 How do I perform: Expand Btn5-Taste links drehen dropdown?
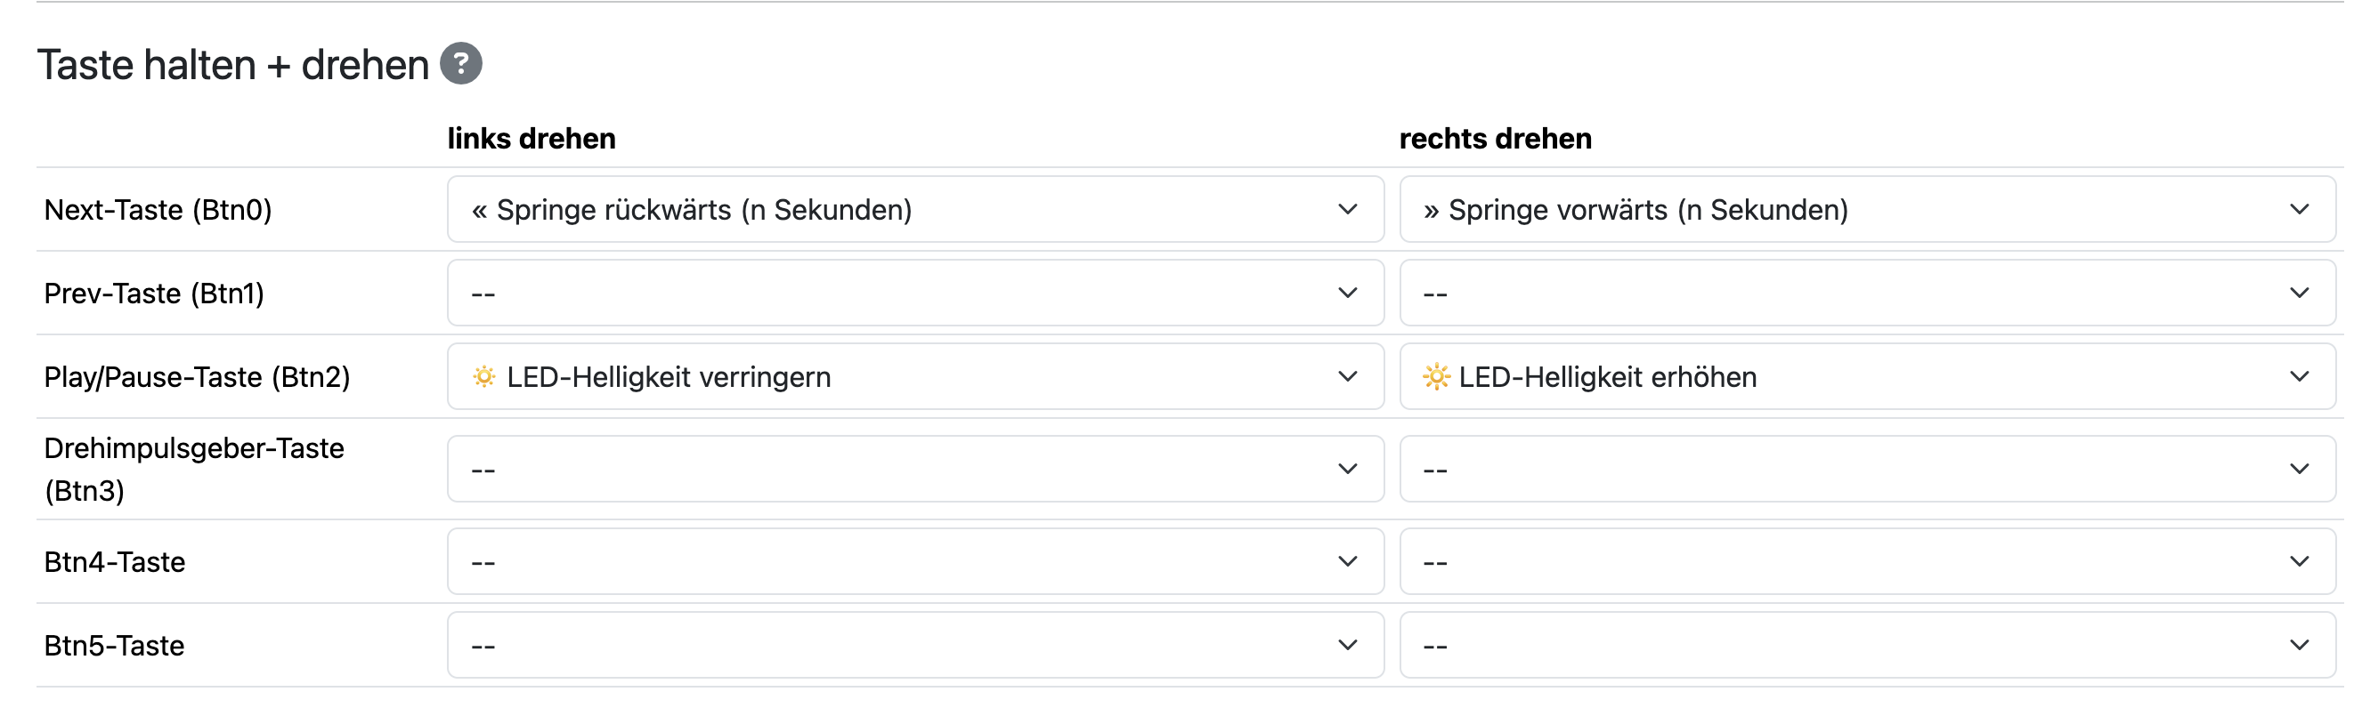point(915,645)
